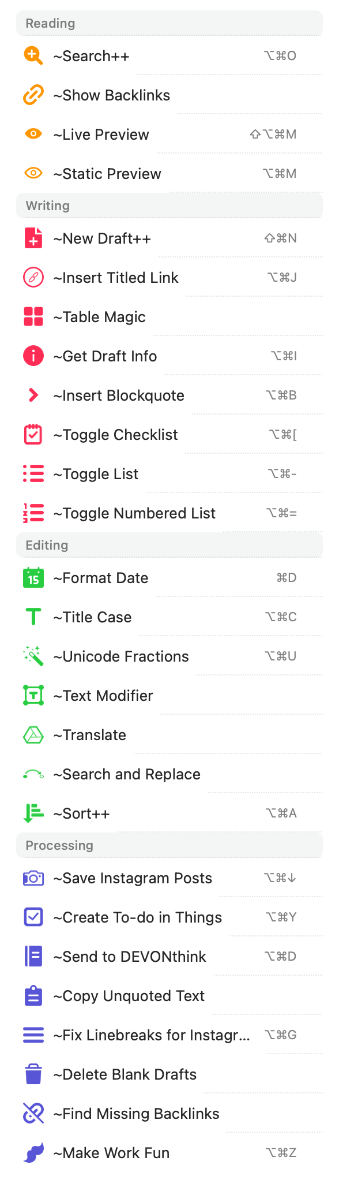The width and height of the screenshot is (339, 1187).
Task: Collapse the Writing section header
Action: click(x=169, y=206)
